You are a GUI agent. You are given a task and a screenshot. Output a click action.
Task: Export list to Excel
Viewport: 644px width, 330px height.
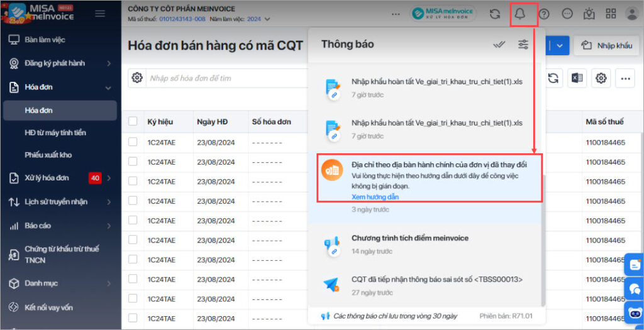click(x=577, y=78)
